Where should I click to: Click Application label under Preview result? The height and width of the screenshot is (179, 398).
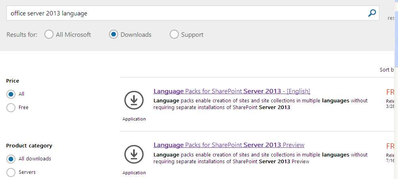[x=134, y=173]
